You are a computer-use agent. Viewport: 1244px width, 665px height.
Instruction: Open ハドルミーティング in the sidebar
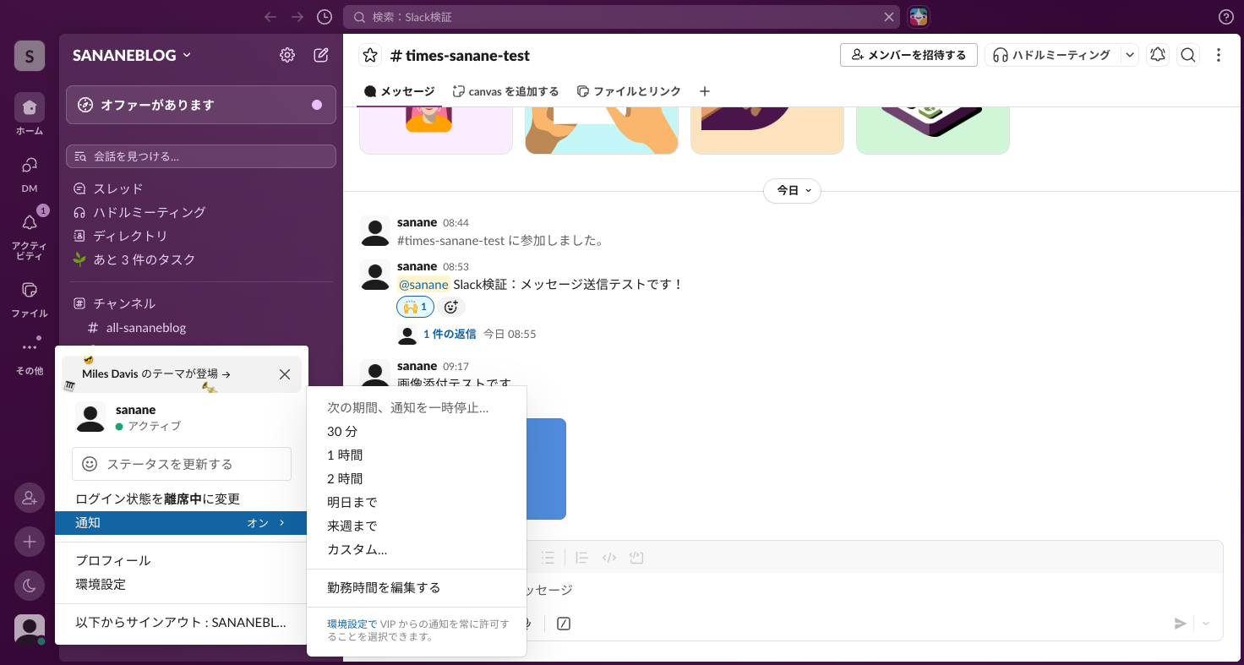(x=201, y=212)
